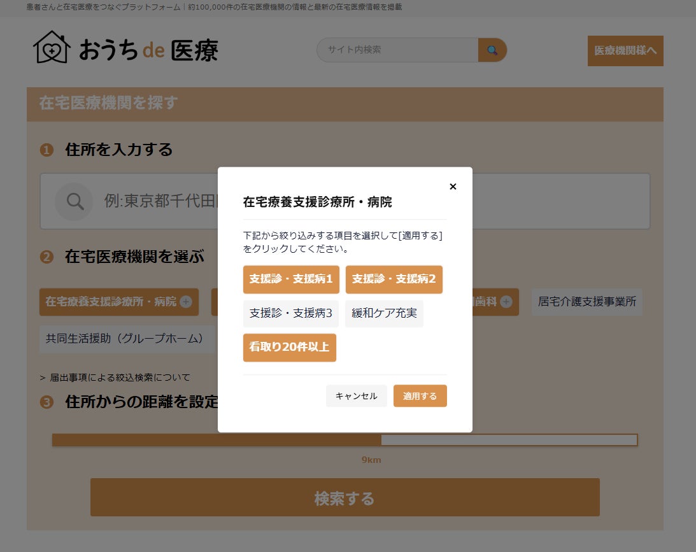Image resolution: width=696 pixels, height=552 pixels.
Task: Click the plus icon beside 歯科
Action: [506, 302]
